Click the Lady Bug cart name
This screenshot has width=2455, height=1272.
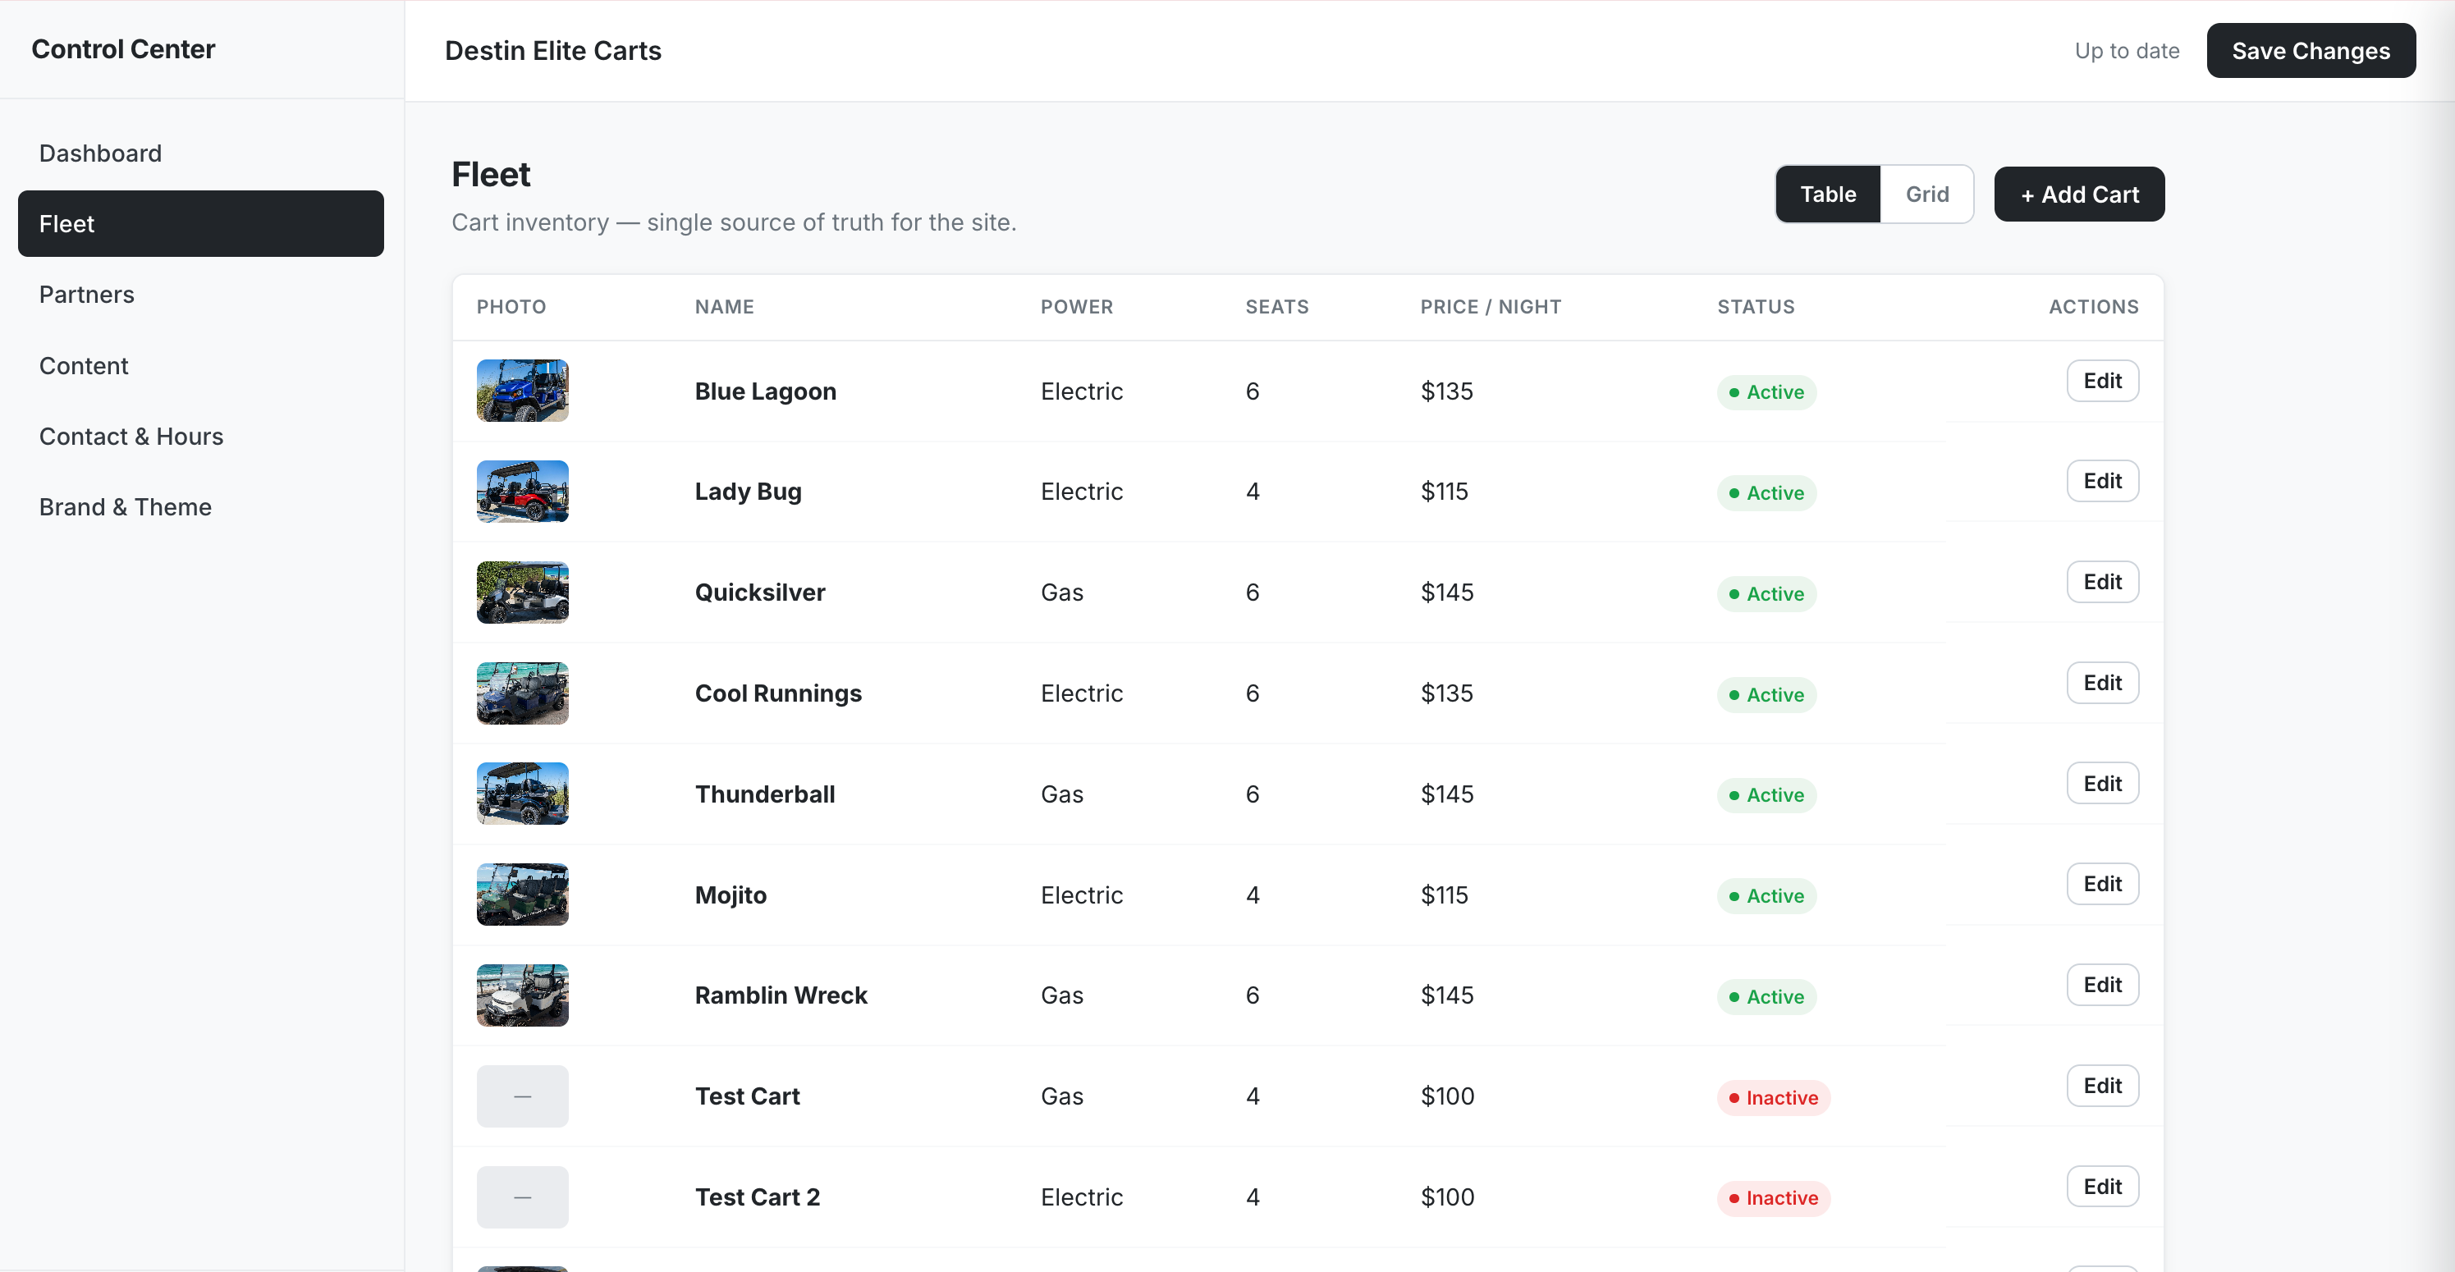[x=748, y=492]
